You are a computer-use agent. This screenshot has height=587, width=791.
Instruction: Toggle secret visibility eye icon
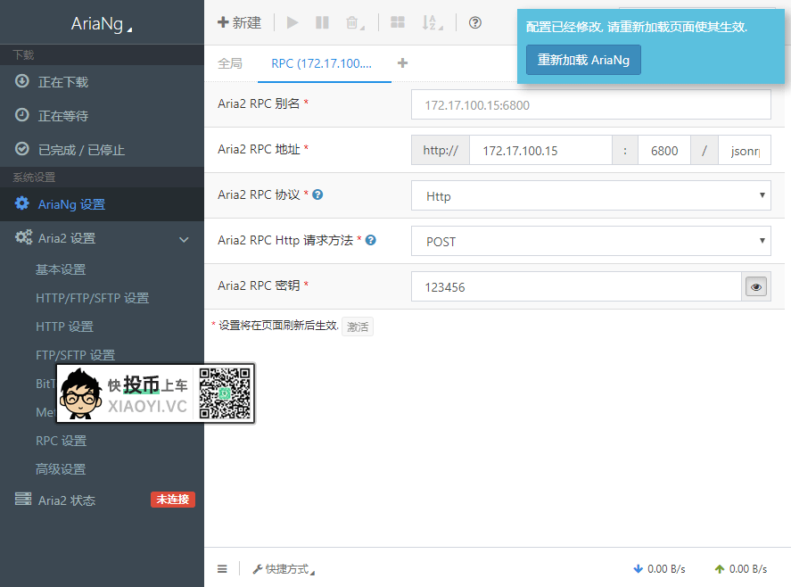755,286
